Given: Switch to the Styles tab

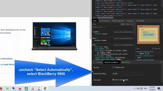Looking at the screenshot, I should coord(95,21).
